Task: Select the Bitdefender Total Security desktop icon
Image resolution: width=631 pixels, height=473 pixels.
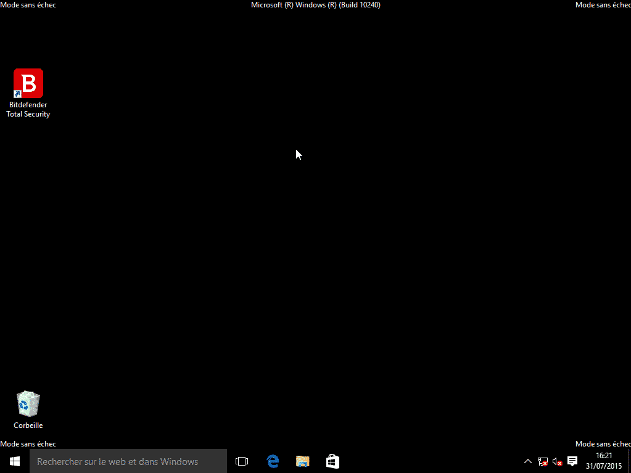Action: [28, 83]
